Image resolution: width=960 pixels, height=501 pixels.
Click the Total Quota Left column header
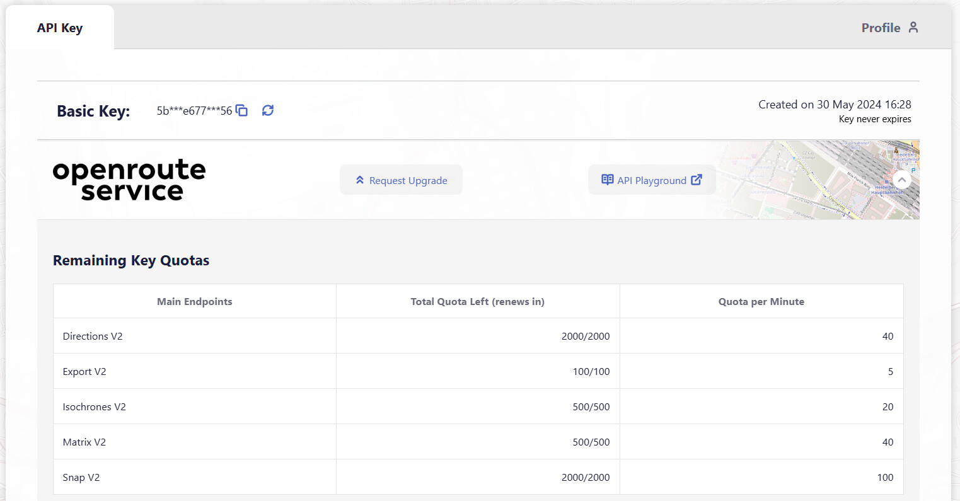tap(477, 301)
